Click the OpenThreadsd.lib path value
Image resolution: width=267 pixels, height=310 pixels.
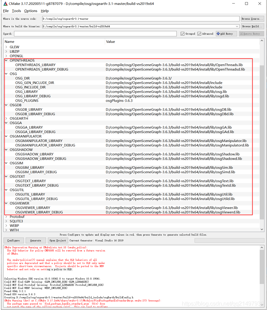[175, 69]
